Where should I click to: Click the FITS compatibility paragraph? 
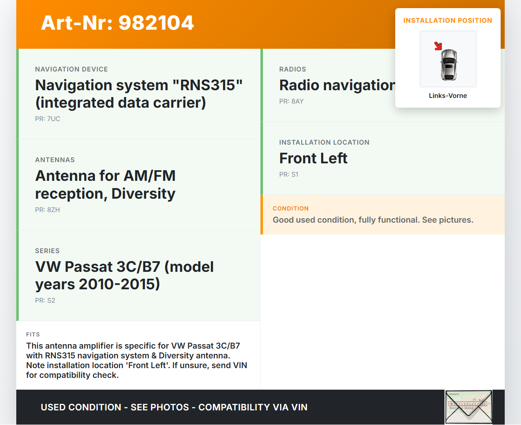click(136, 360)
